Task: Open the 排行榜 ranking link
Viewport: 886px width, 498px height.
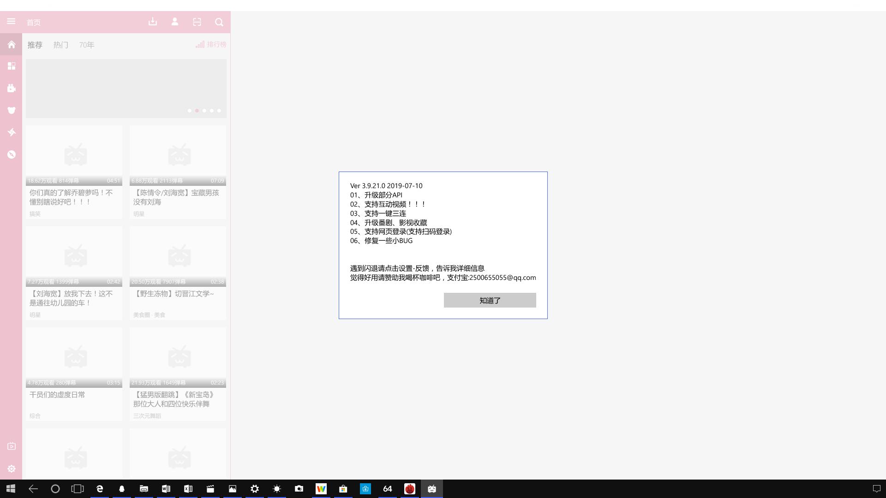Action: pyautogui.click(x=211, y=45)
